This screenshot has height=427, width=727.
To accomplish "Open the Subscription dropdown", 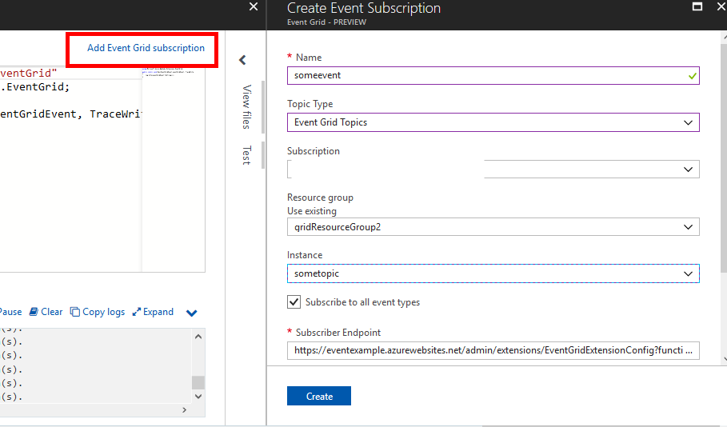I will pyautogui.click(x=493, y=170).
